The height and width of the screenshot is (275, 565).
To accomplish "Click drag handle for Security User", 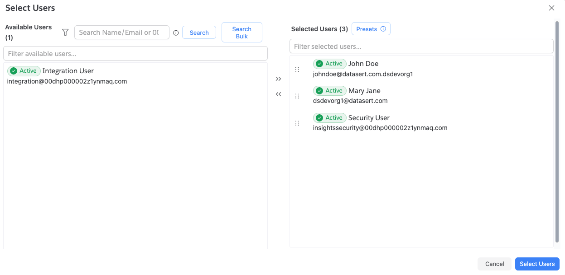I will point(297,123).
